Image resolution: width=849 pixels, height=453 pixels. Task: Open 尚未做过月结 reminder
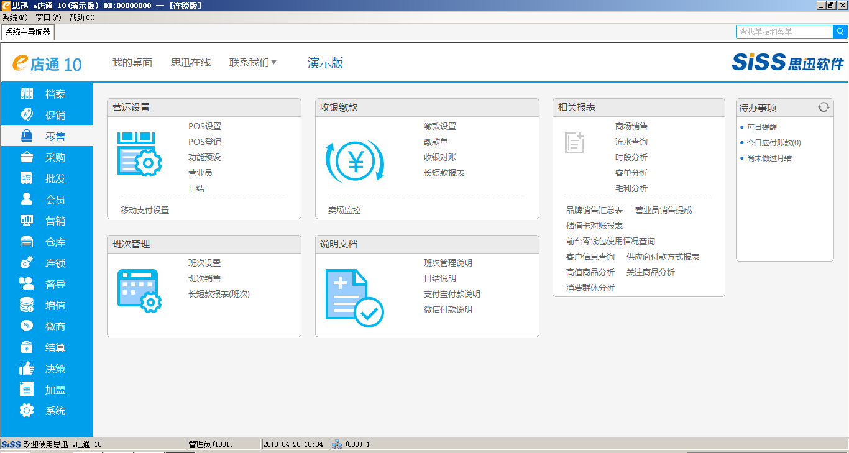pyautogui.click(x=769, y=158)
